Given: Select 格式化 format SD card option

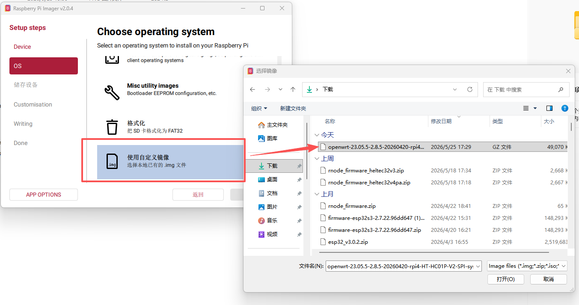Looking at the screenshot, I should [170, 127].
